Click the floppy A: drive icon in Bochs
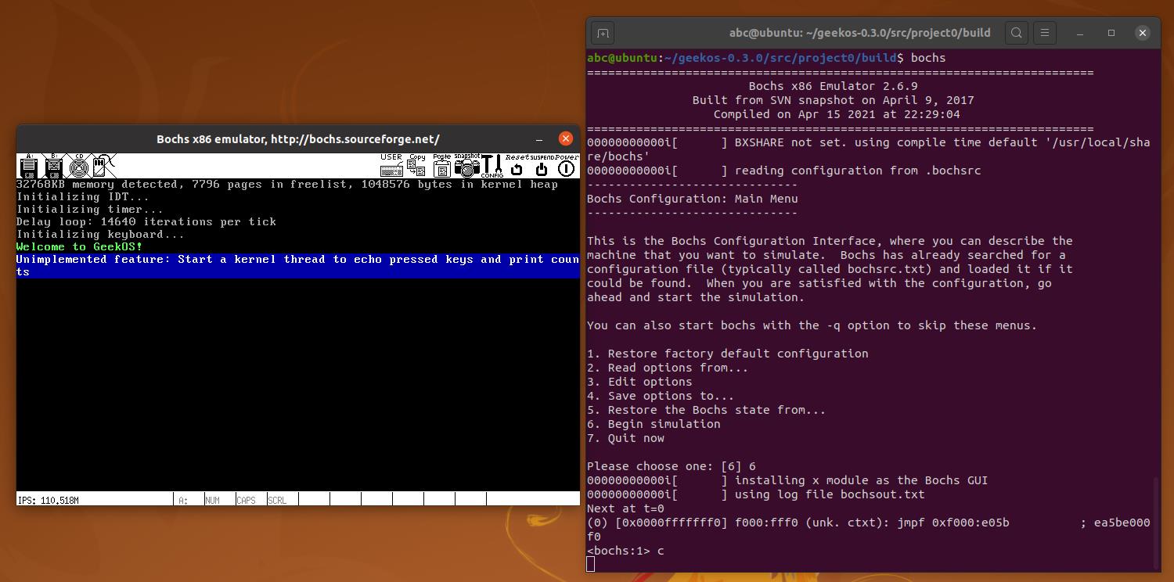This screenshot has height=582, width=1174. (x=29, y=166)
